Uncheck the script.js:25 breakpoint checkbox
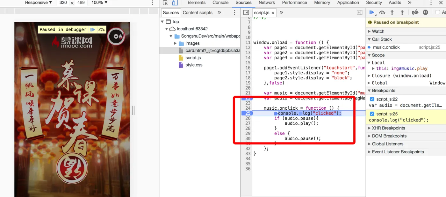 (x=372, y=114)
